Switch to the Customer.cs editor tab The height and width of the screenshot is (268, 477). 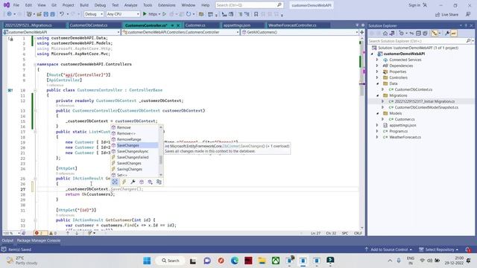click(195, 25)
